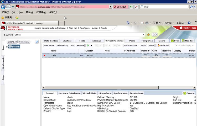Click the printer icon in command bar

(147, 23)
